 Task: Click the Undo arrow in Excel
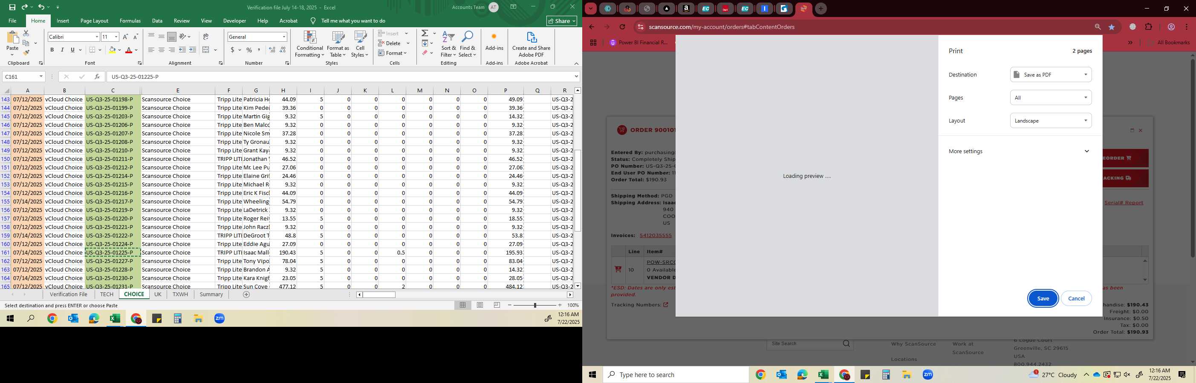[x=41, y=7]
